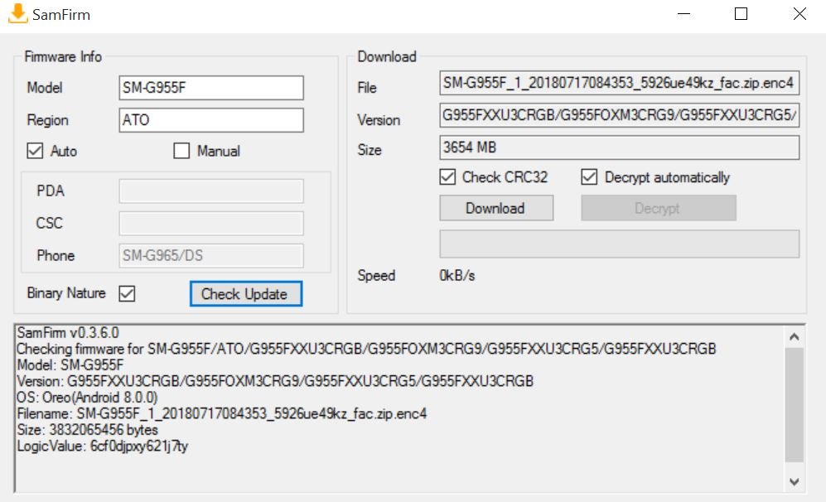The height and width of the screenshot is (502, 826).
Task: Click the PDA input field
Action: tap(211, 191)
